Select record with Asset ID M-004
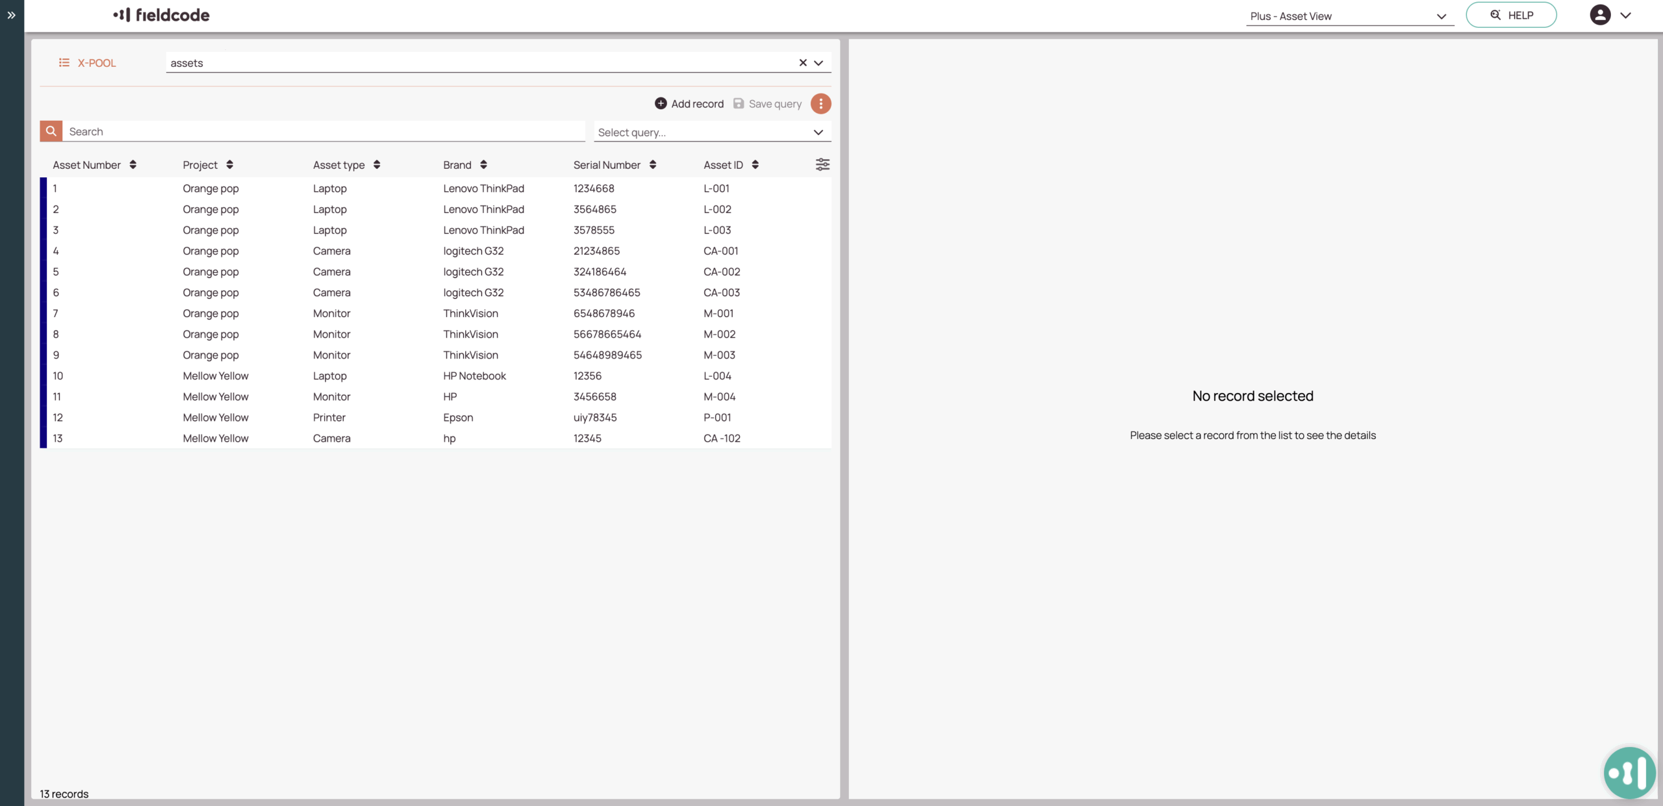This screenshot has height=806, width=1663. [x=435, y=396]
